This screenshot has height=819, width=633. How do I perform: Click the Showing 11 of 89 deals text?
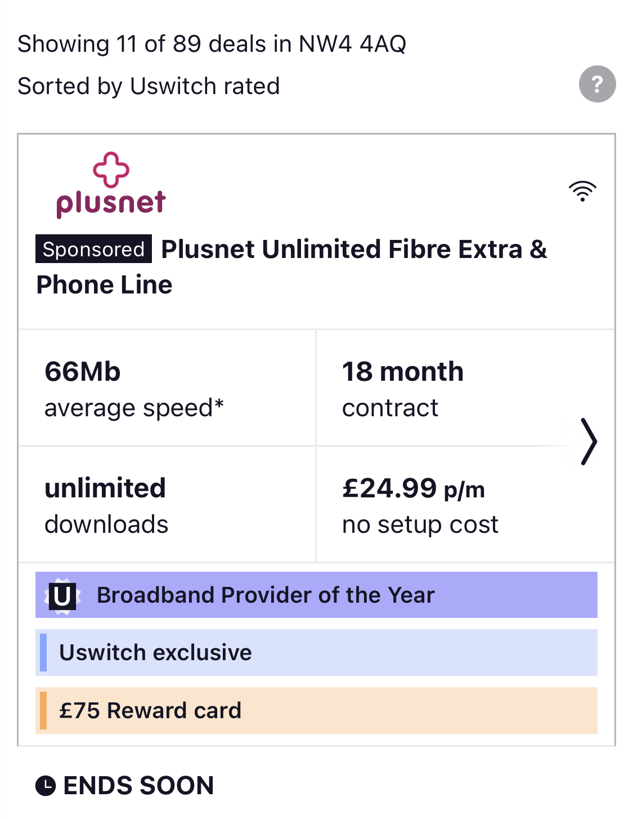212,44
